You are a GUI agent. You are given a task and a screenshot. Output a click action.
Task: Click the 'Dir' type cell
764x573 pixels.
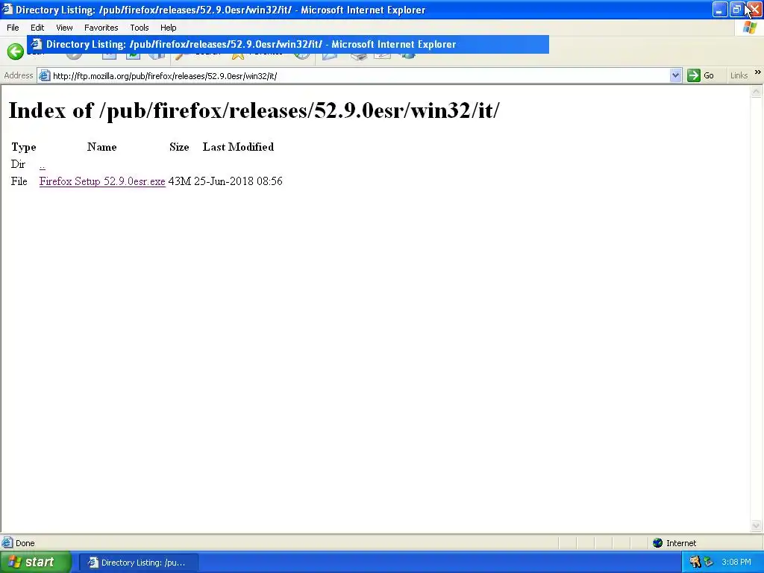click(x=18, y=164)
